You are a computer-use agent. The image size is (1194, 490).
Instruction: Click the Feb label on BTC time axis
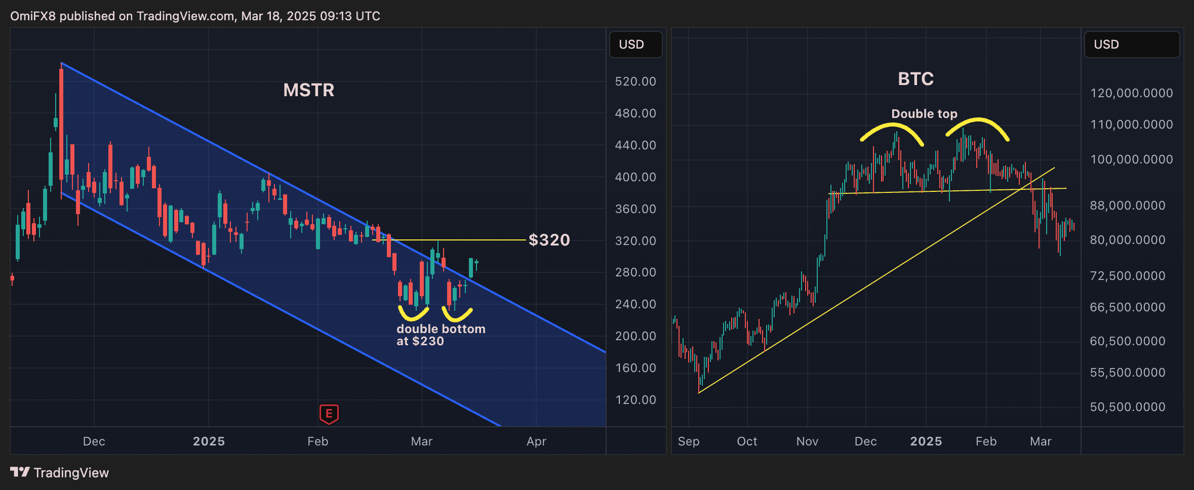tap(986, 441)
